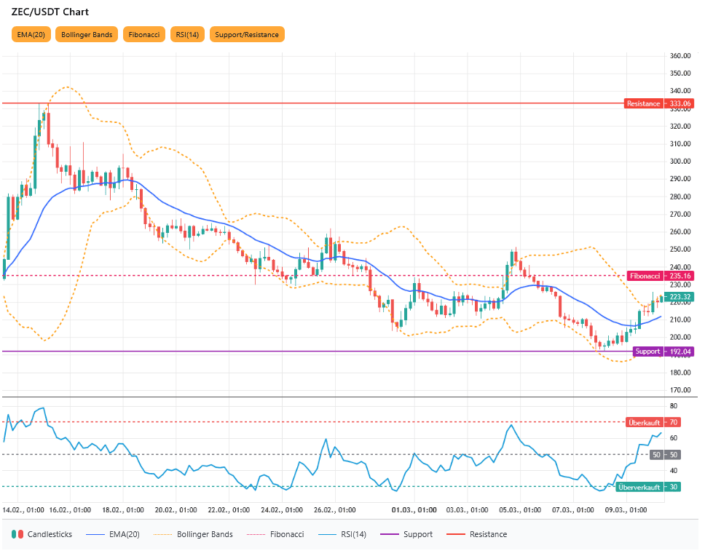Click the RSI(14) indicator button
The height and width of the screenshot is (556, 705).
(187, 34)
